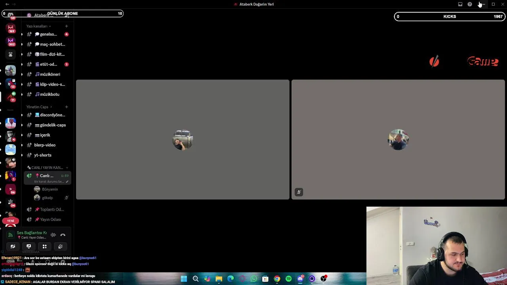
Task: Open WhatsApp from taskbar
Action: [254, 279]
